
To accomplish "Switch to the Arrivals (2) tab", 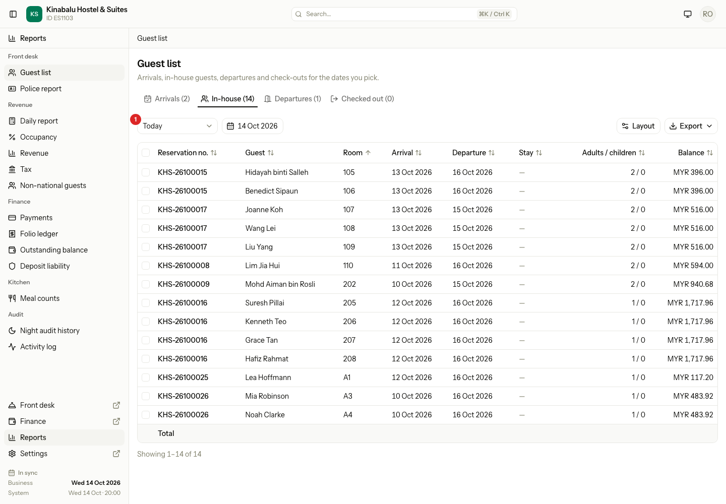I will click(x=167, y=99).
